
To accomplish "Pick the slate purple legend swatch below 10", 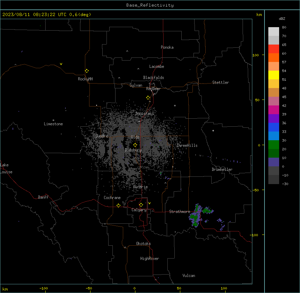I will 274,162.
